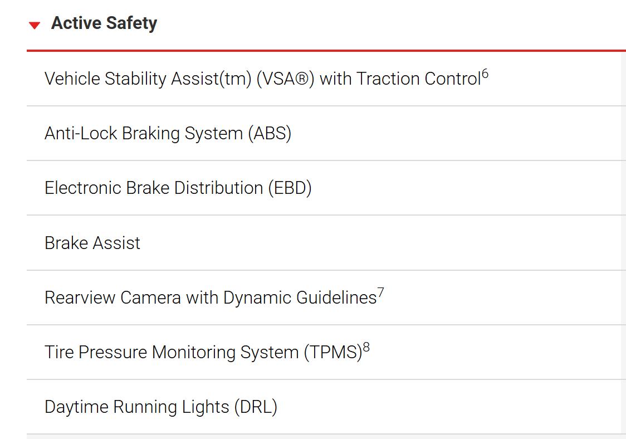
Task: Click the Rearview Camera with Dynamic Guidelines text
Action: coord(211,297)
